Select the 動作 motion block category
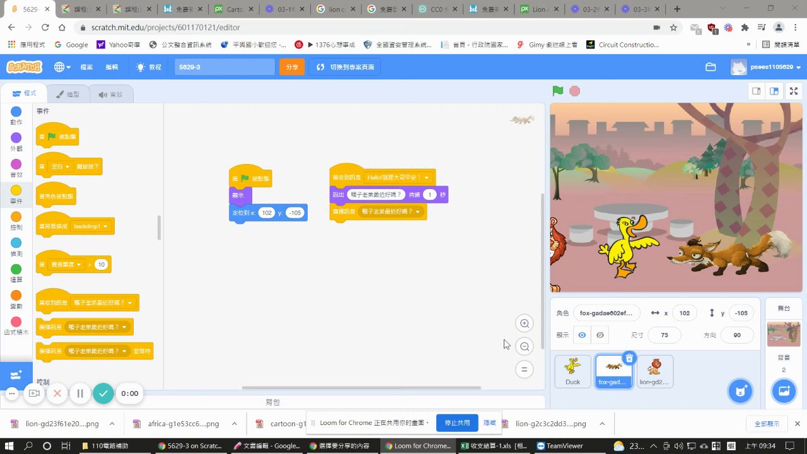 point(16,116)
